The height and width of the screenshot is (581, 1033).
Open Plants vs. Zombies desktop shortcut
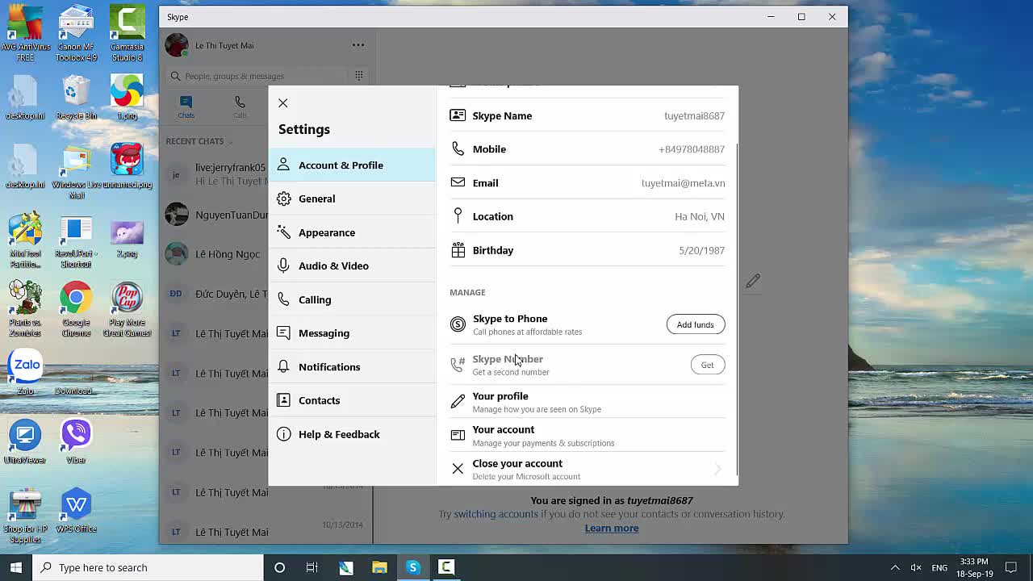pos(25,309)
